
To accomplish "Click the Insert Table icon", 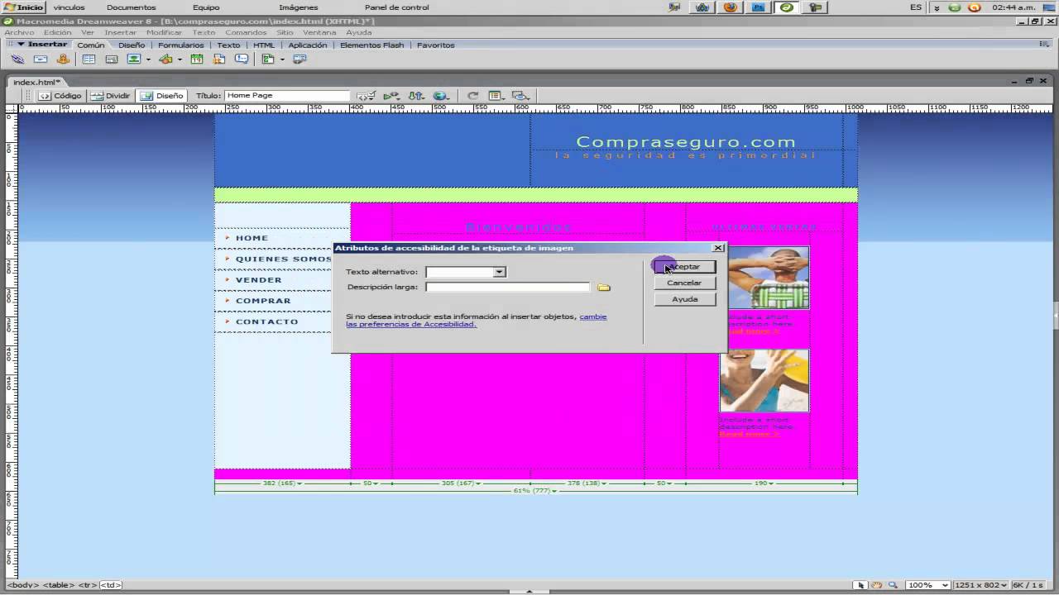I will click(89, 59).
